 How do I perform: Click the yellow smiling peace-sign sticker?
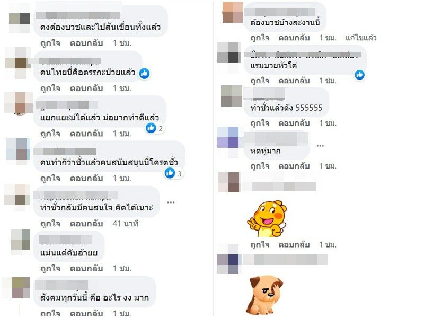point(267,218)
